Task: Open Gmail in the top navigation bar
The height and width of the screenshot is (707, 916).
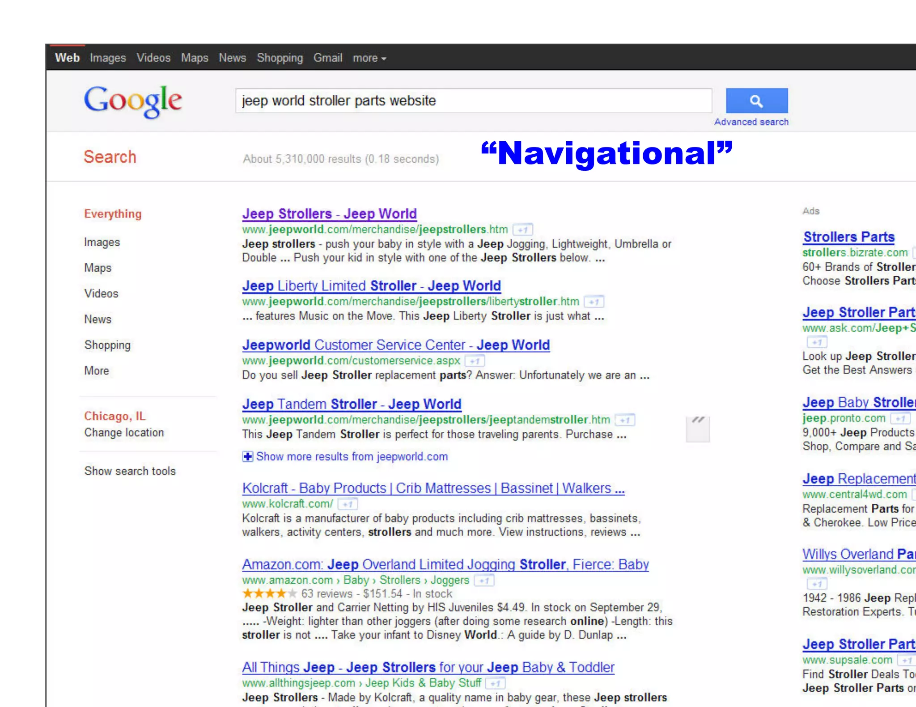Action: pyautogui.click(x=328, y=58)
